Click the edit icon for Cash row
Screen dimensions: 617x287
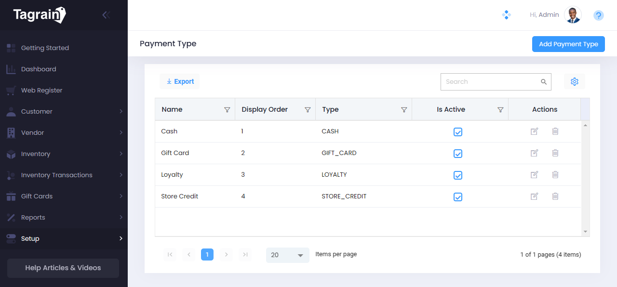coord(534,131)
